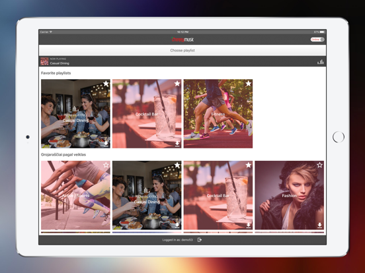This screenshot has width=365, height=273.
Task: Click the 'Favorite playlists' heading
Action: [x=56, y=73]
